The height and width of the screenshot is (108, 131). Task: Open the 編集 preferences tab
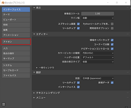16,30
